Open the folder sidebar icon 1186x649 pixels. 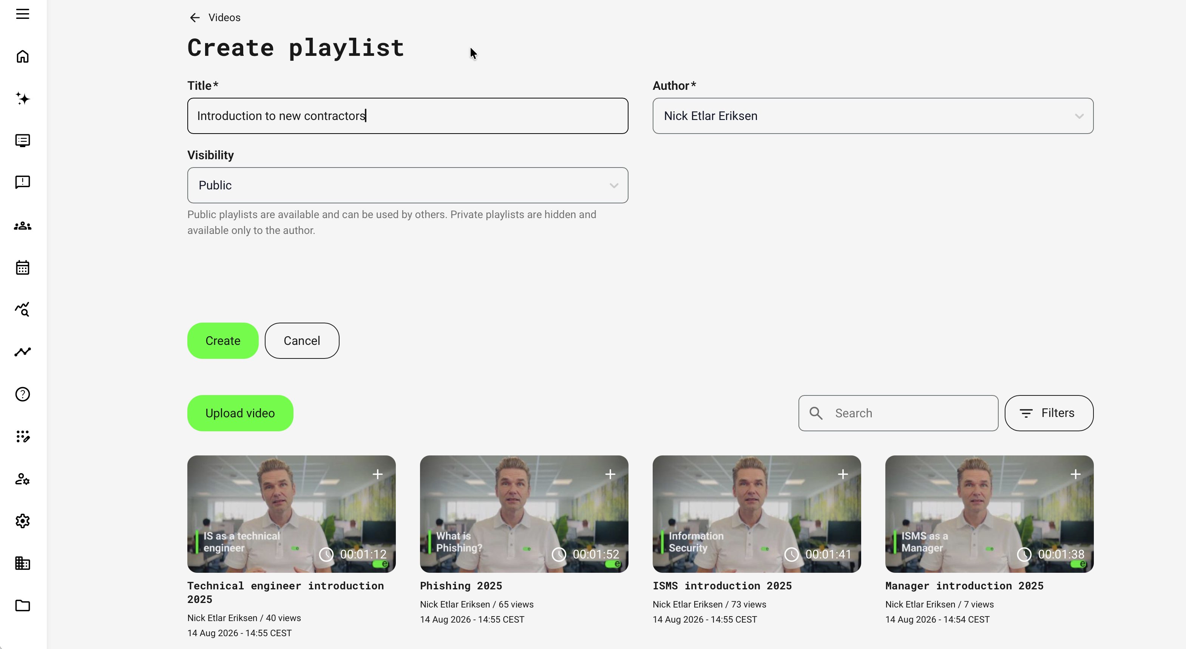[23, 605]
